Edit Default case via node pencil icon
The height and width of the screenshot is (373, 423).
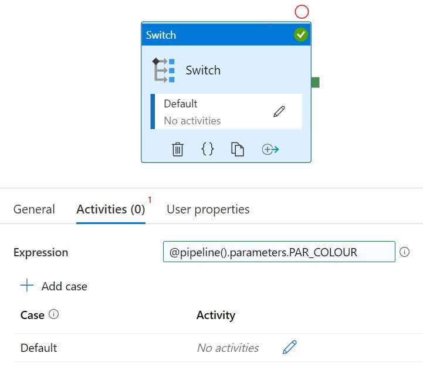(x=279, y=111)
